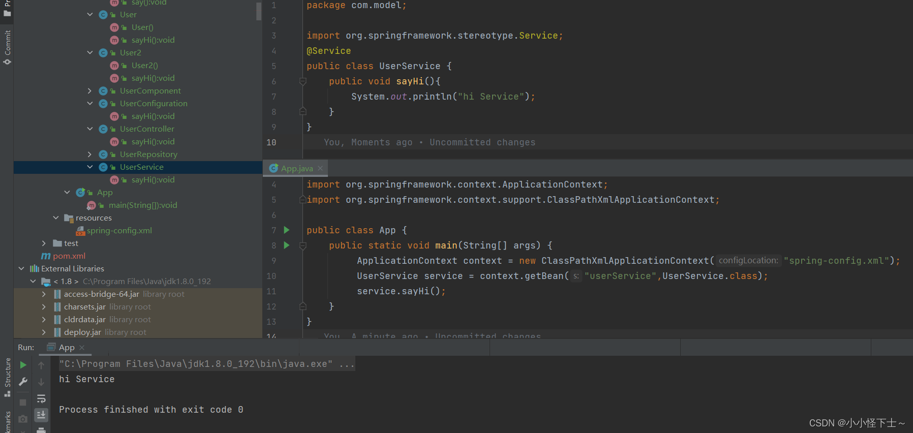
Task: Click the camera Dump Threads icon
Action: tap(23, 419)
